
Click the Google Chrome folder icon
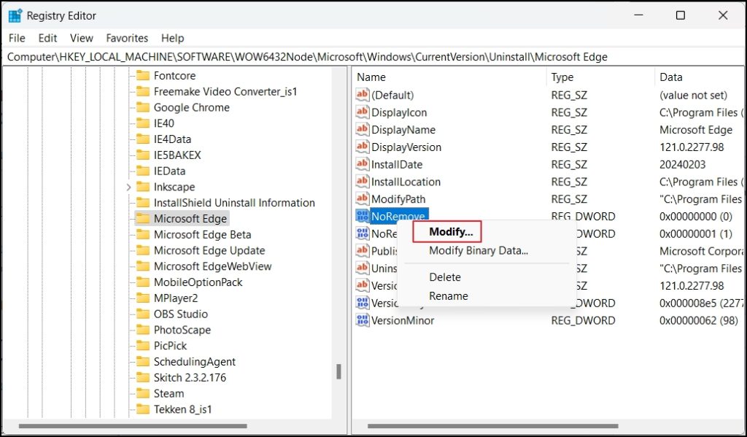143,107
